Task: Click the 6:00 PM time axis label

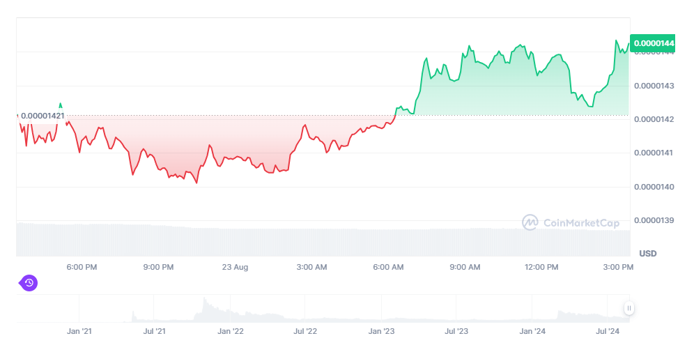Action: 82,267
